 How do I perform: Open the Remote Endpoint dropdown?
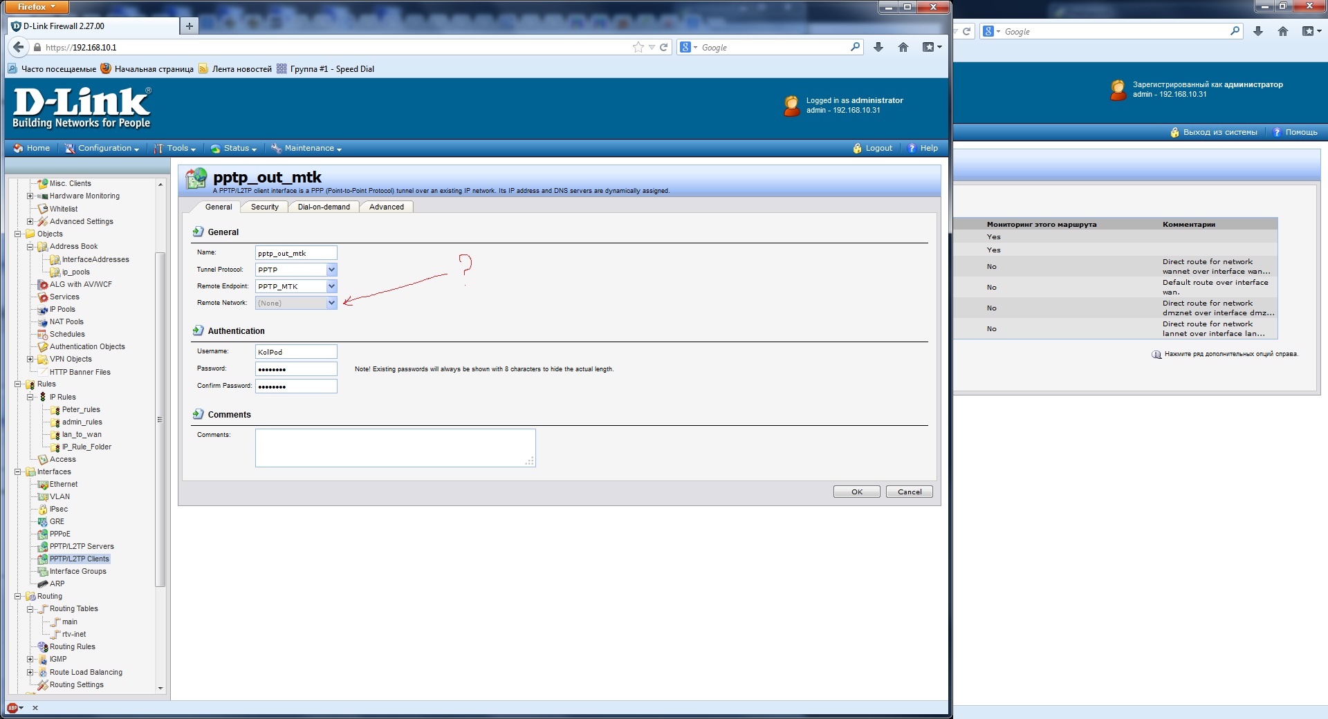[331, 286]
